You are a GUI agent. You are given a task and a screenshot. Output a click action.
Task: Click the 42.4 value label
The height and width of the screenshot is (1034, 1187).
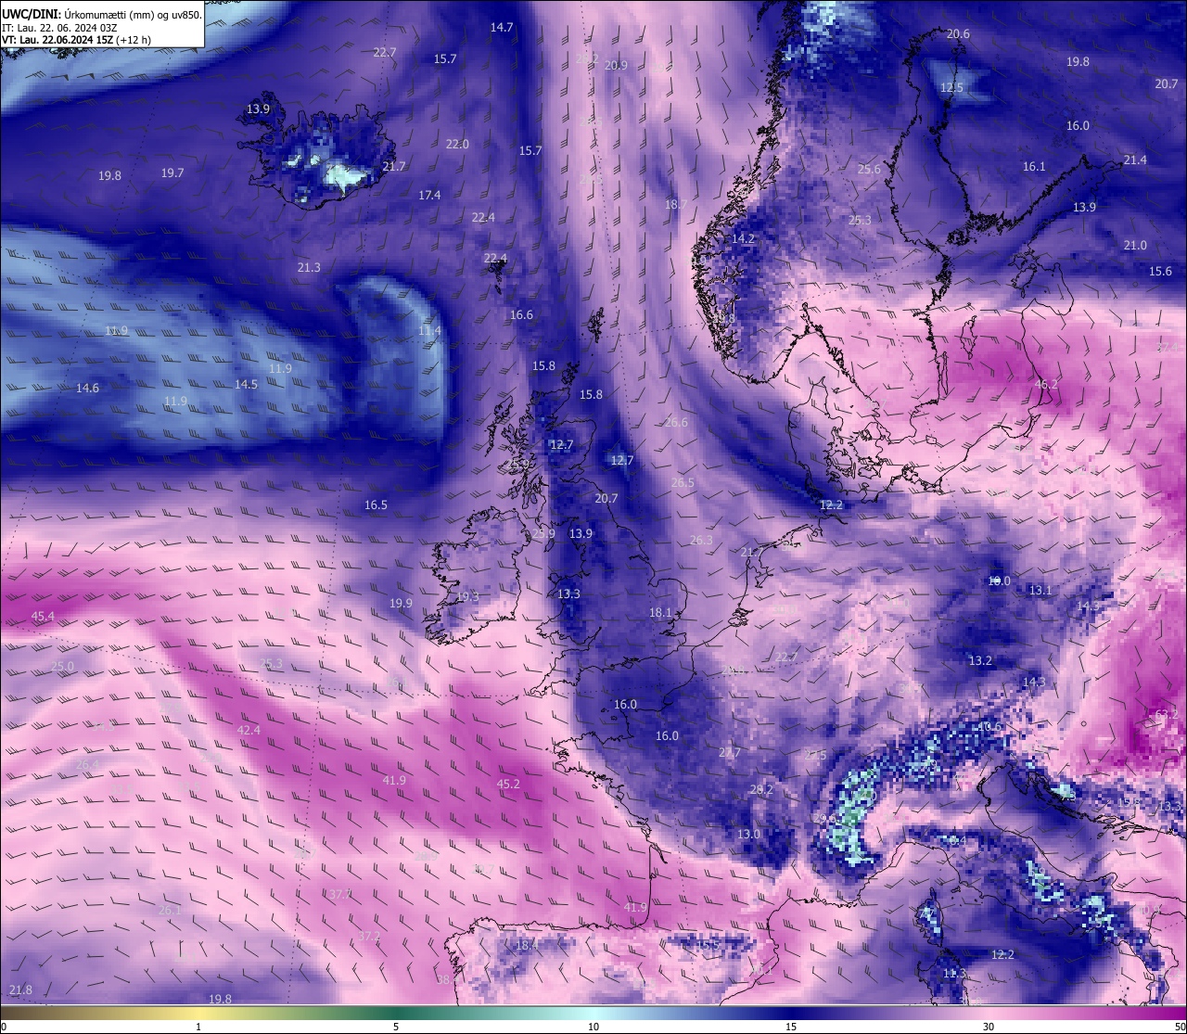tap(249, 731)
